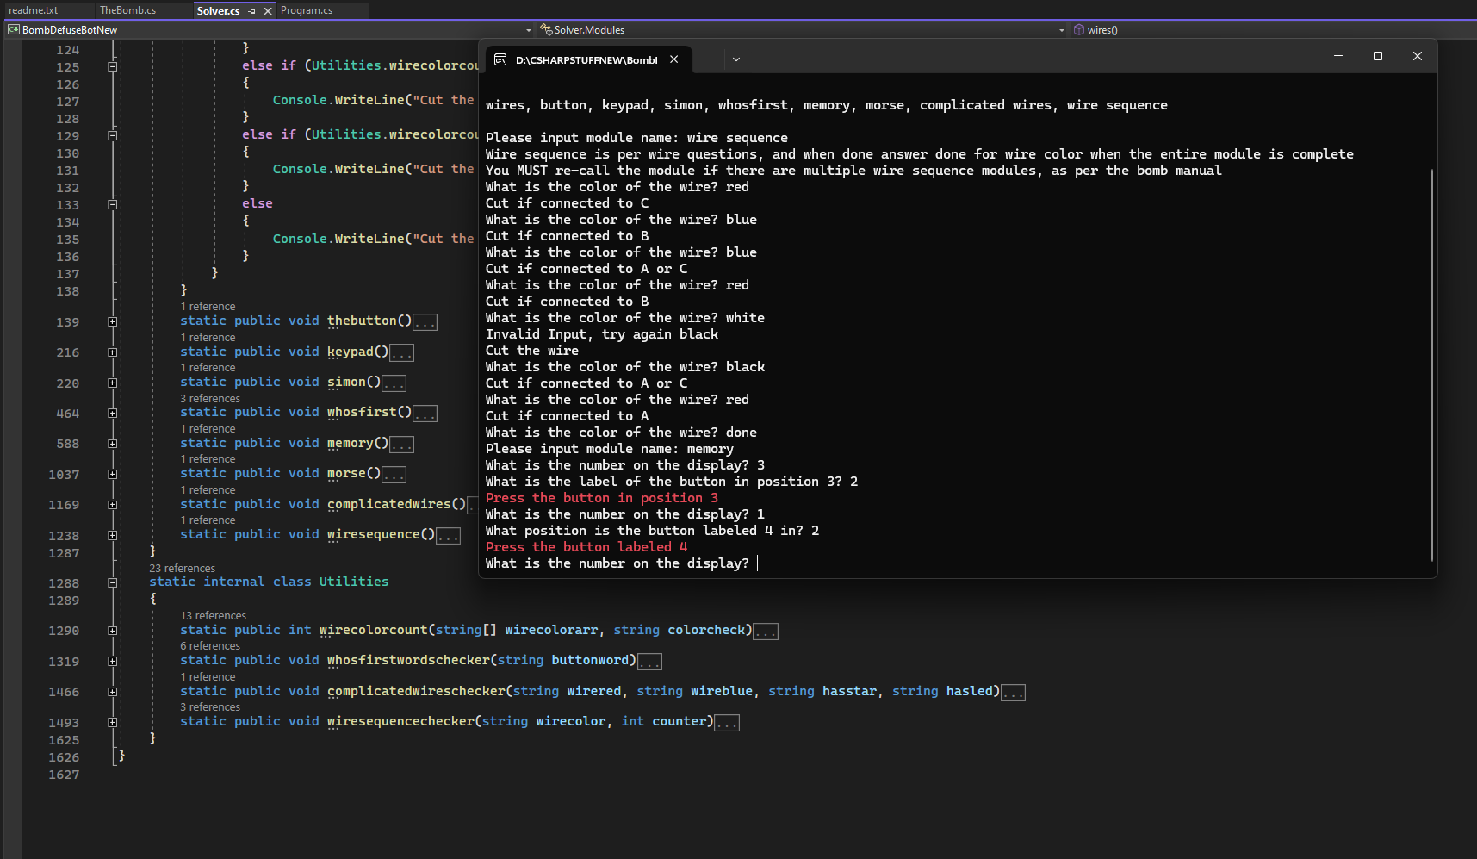
Task: Switch to the readme.txt tab
Action: tap(34, 10)
